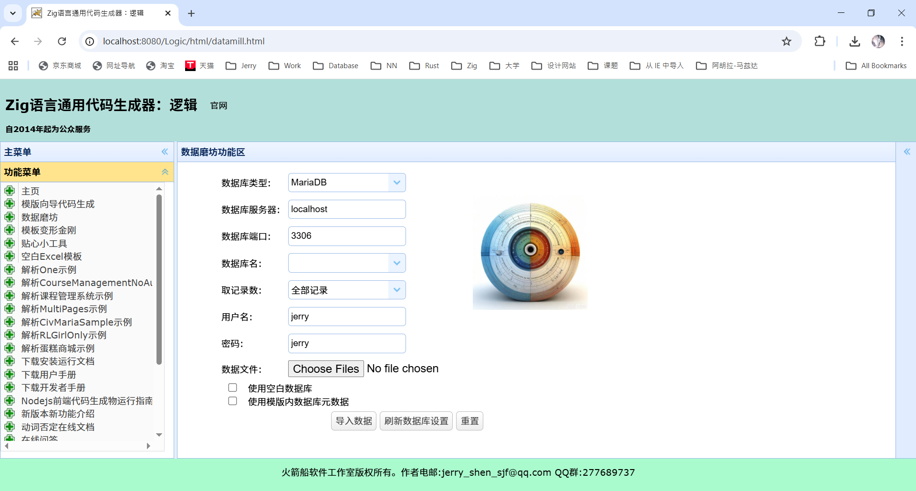Click the green plus icon beside 主页
This screenshot has height=491, width=916.
(x=10, y=190)
